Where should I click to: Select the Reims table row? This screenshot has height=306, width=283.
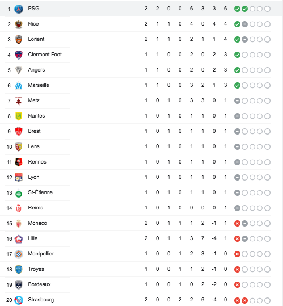click(x=136, y=208)
